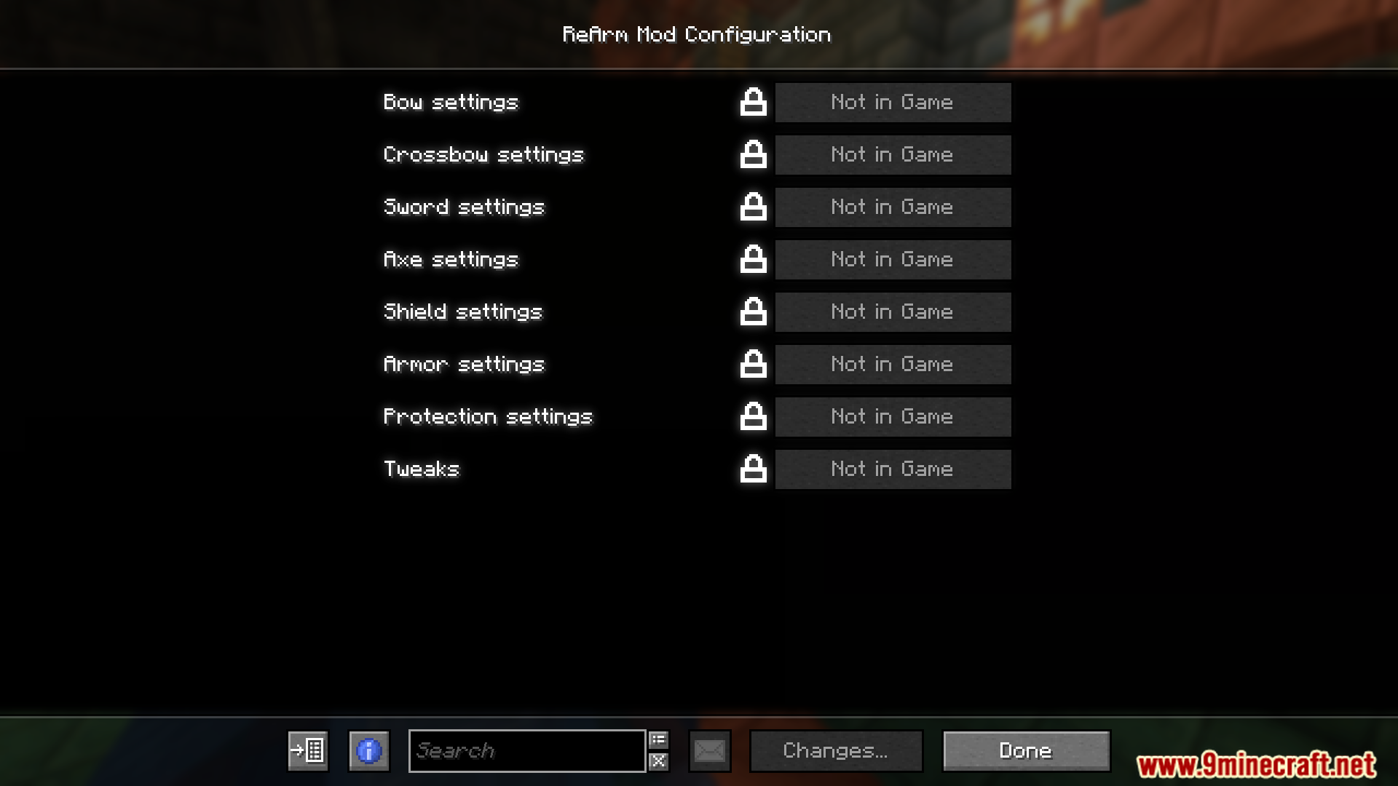
Task: Open Bow settings Not in Game button
Action: click(x=893, y=103)
